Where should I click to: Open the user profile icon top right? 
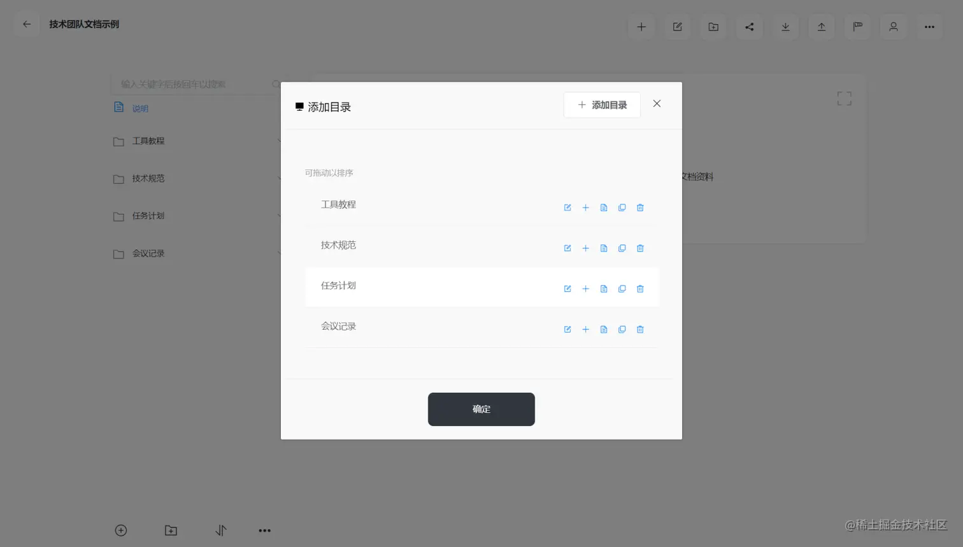893,27
